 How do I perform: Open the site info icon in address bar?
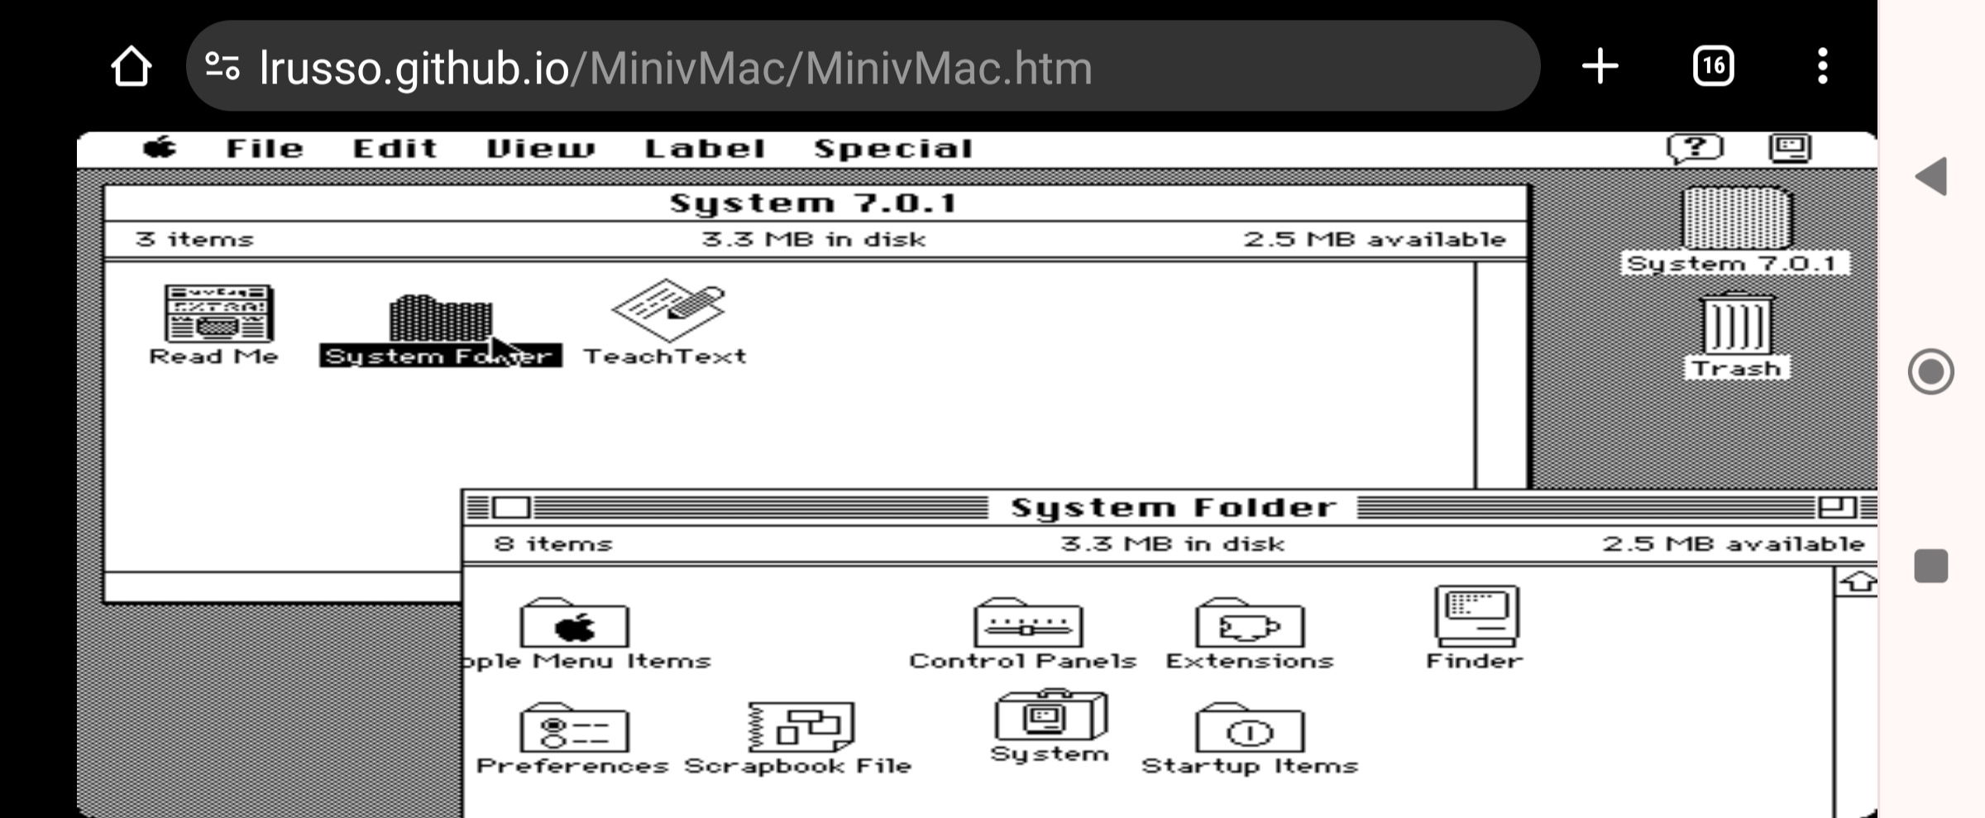pos(222,66)
